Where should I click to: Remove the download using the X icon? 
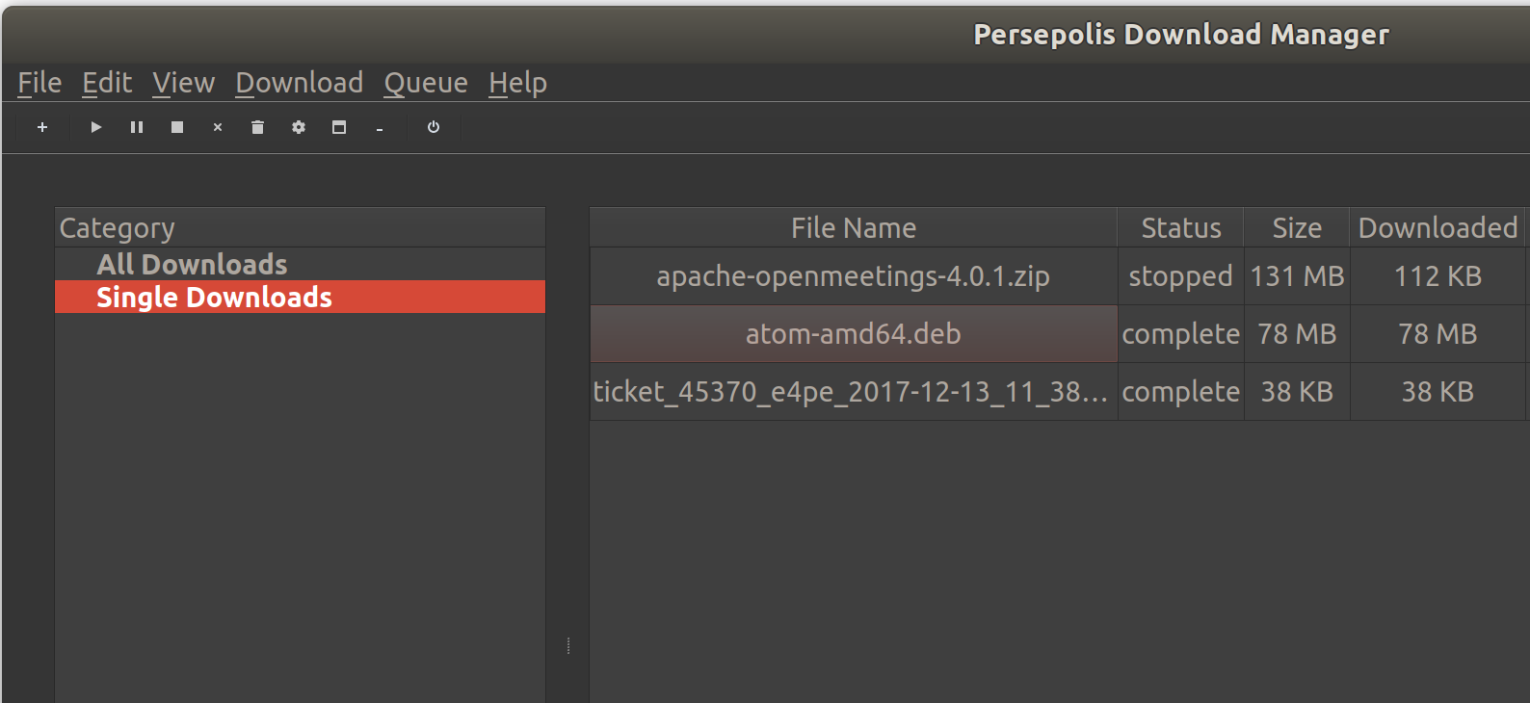(x=218, y=127)
